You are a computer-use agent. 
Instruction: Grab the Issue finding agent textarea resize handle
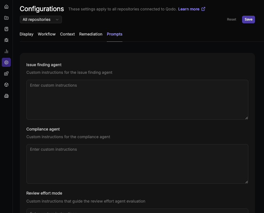pyautogui.click(x=247, y=118)
